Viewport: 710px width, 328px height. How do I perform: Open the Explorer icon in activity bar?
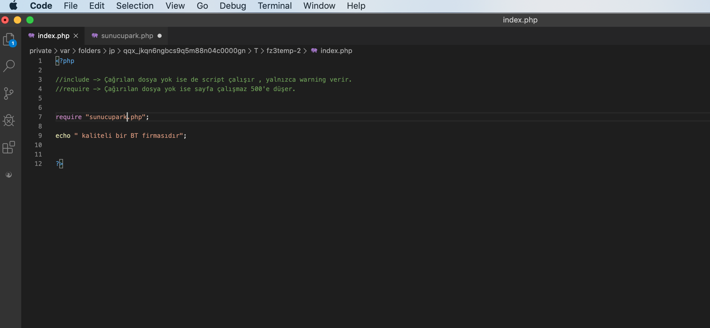pyautogui.click(x=9, y=39)
